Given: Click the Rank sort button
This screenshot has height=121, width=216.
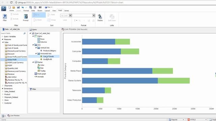Looking at the screenshot, I should 51,15.
